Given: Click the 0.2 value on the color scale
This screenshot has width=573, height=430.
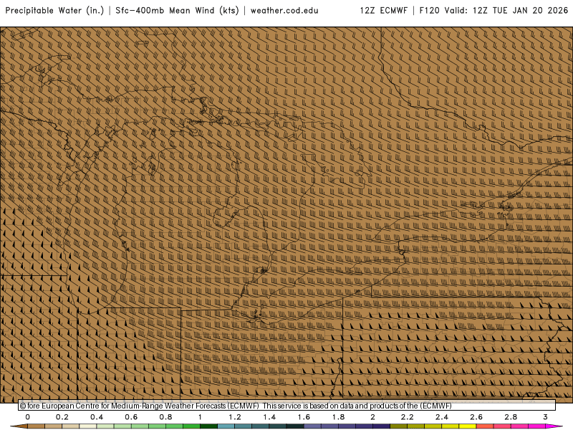Looking at the screenshot, I should [62, 417].
